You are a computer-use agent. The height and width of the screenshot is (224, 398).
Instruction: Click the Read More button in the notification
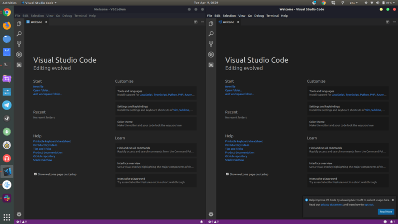[386, 212]
